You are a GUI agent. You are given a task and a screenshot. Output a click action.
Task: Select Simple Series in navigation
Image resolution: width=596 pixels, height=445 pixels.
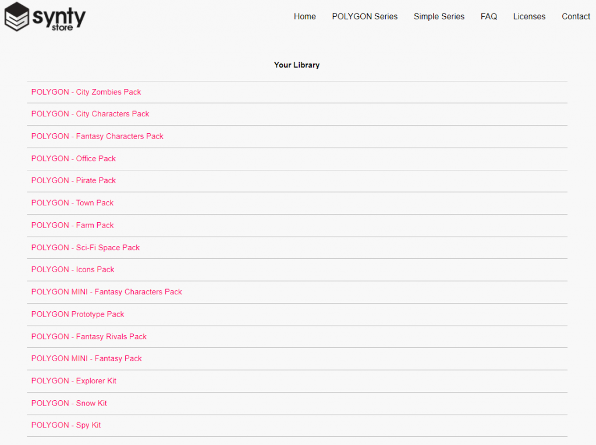click(439, 16)
